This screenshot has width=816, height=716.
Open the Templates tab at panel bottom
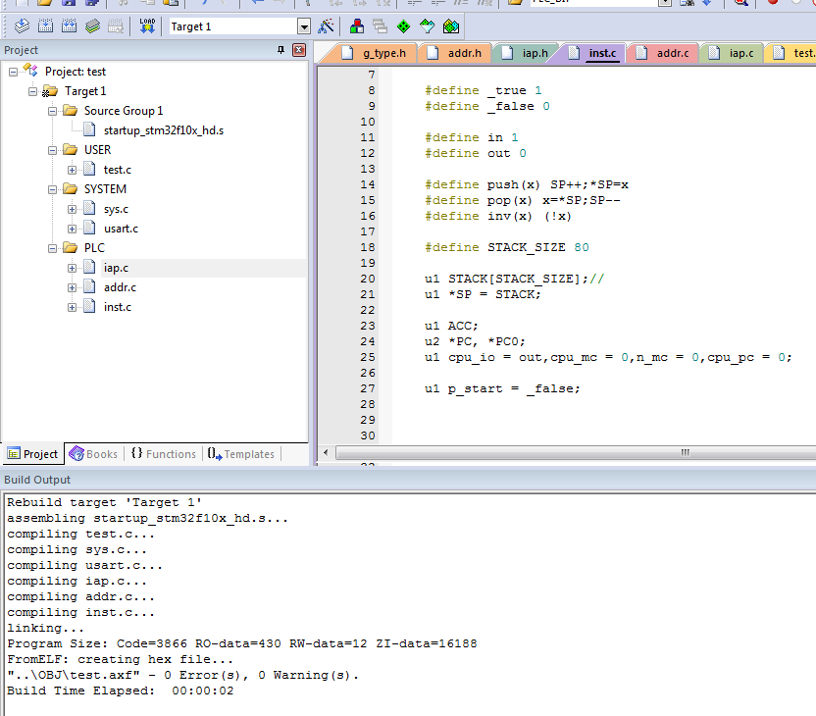click(x=241, y=454)
